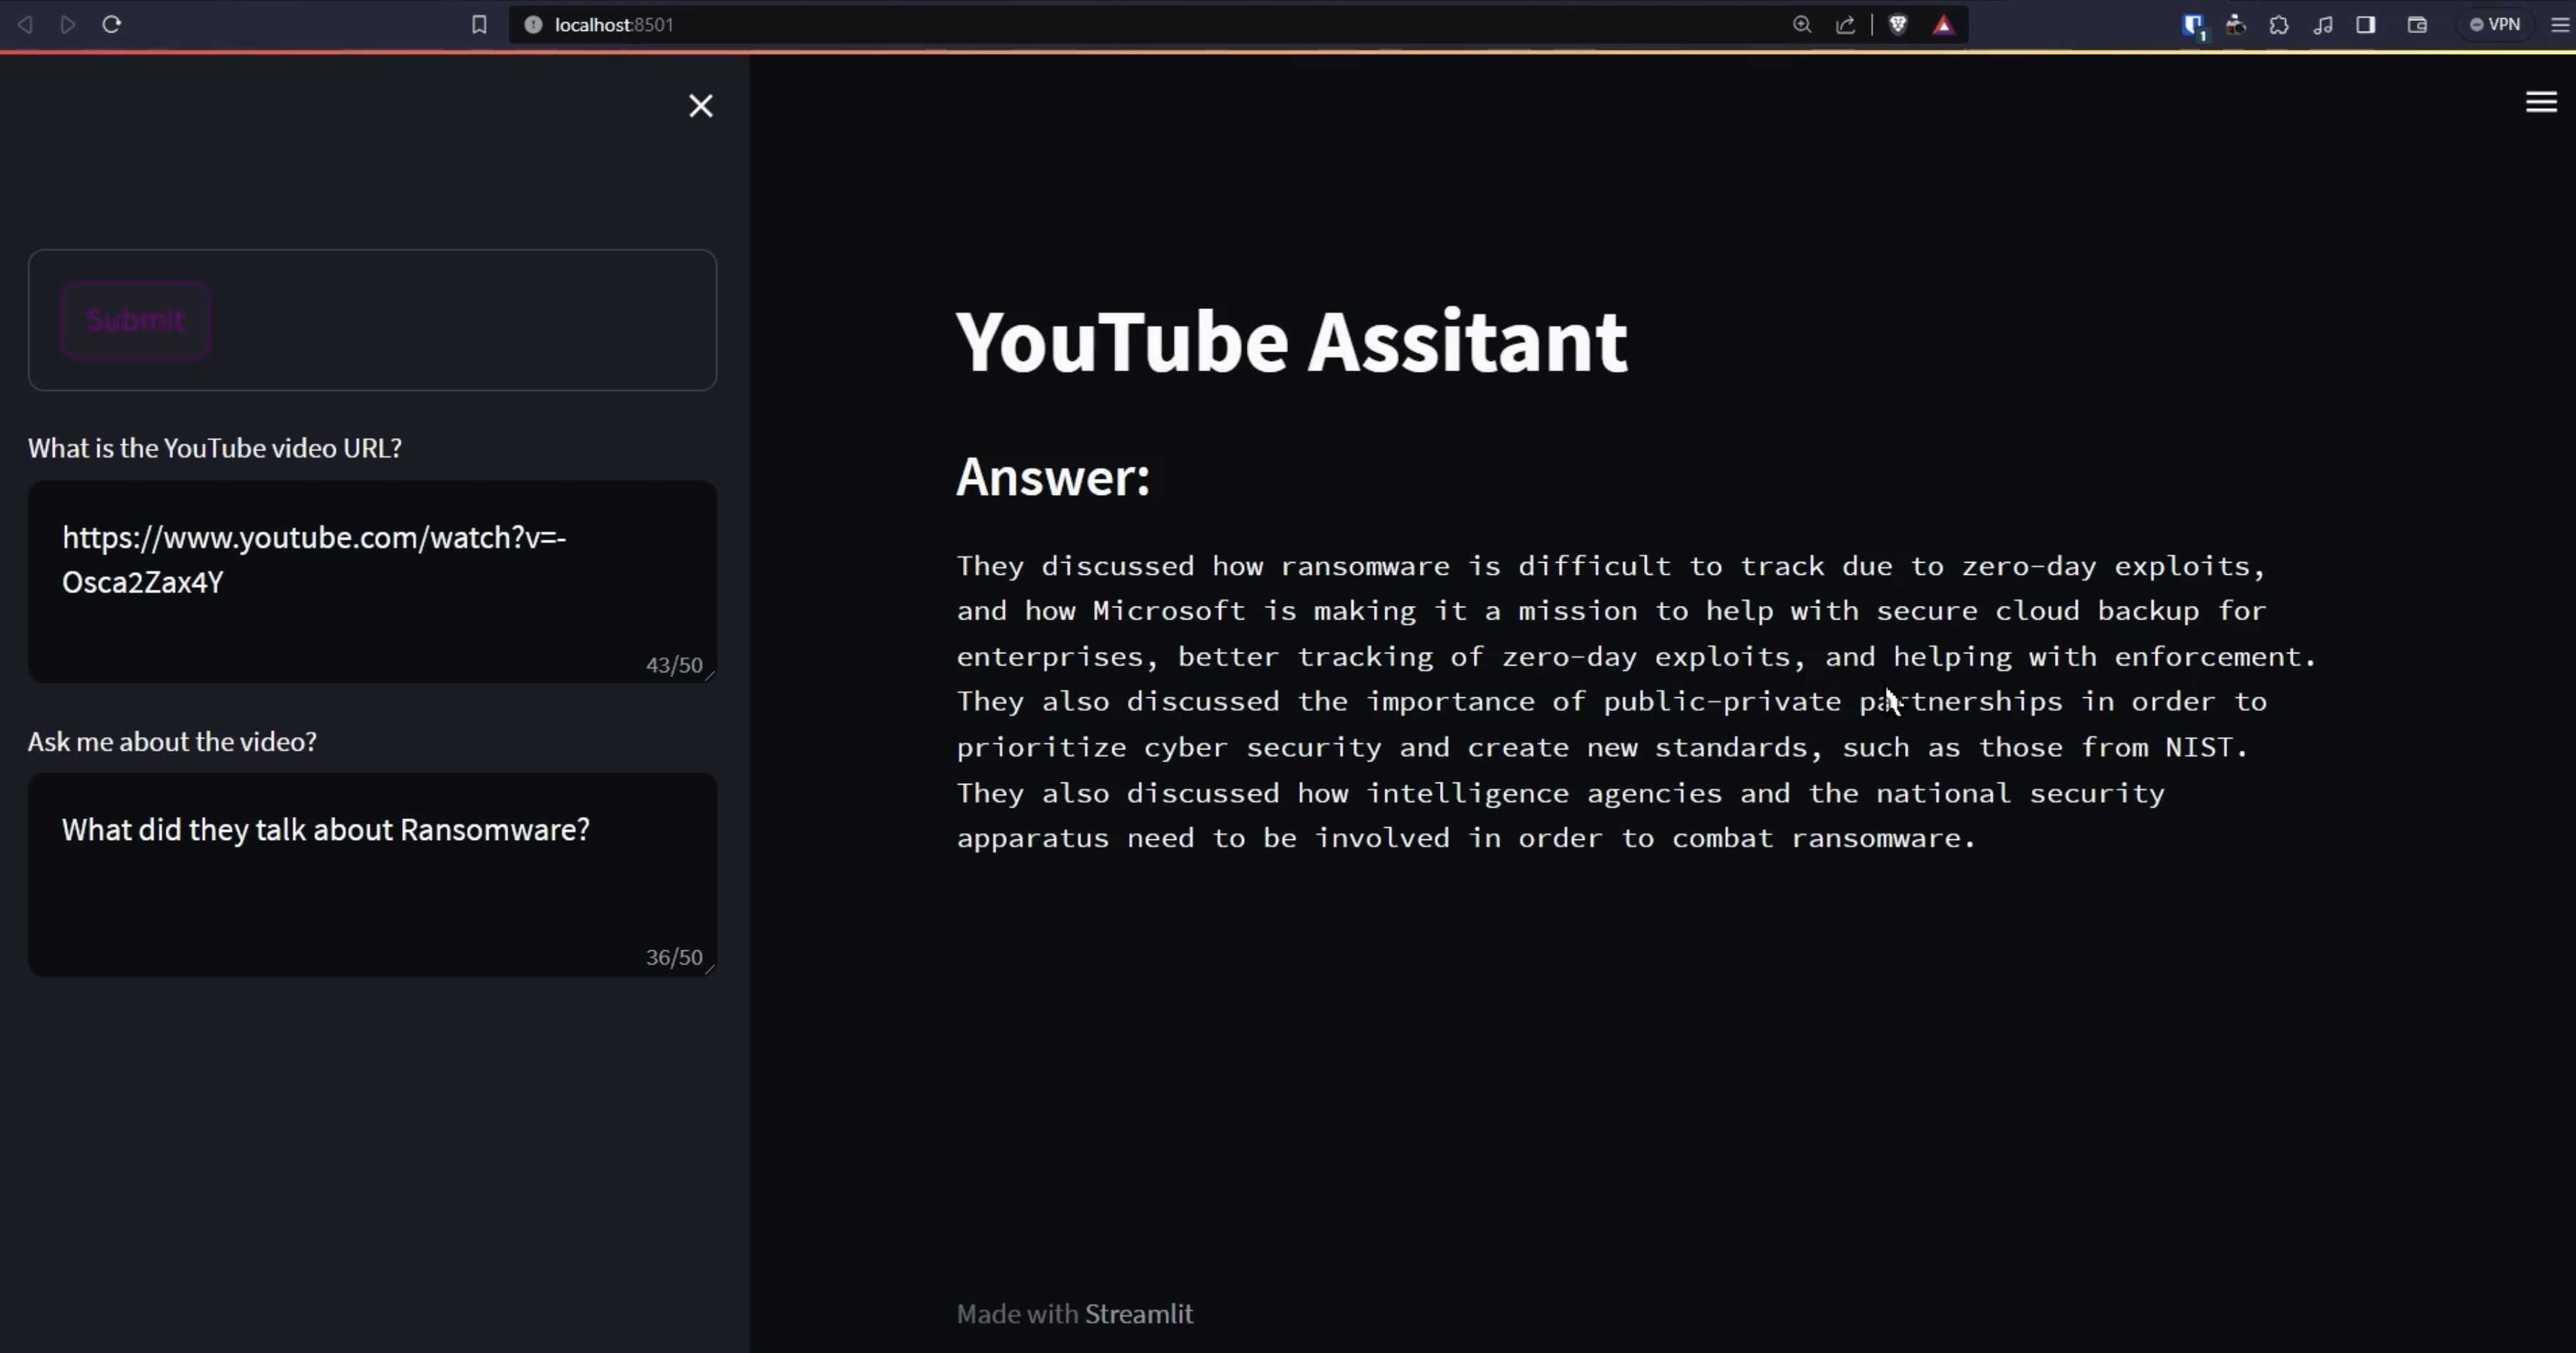Open the media playlist music icon
This screenshot has height=1353, width=2576.
(x=2323, y=25)
